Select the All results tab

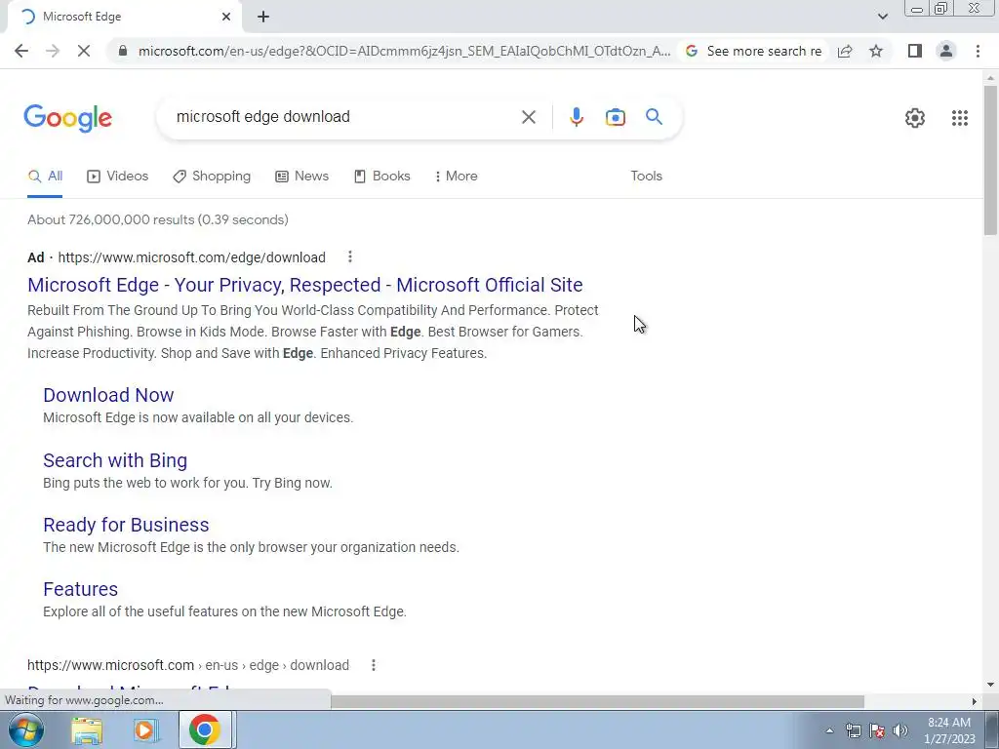45,177
